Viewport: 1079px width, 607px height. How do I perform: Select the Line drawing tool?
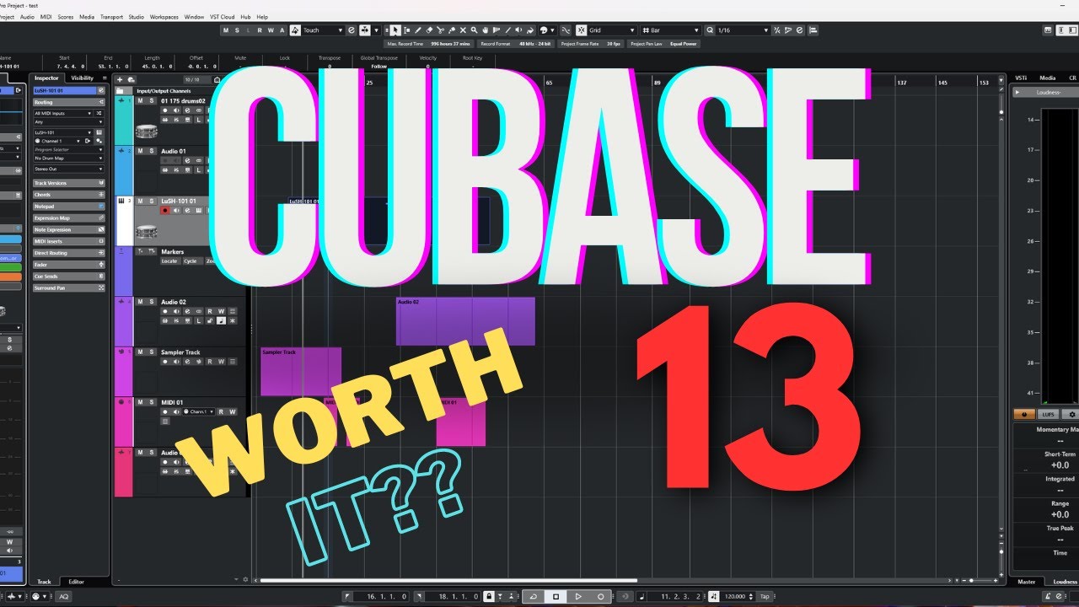507,30
